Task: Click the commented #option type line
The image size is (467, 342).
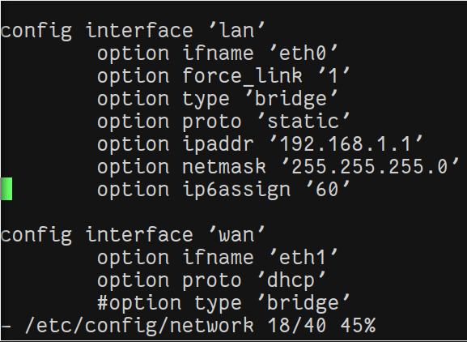Action: coord(223,303)
